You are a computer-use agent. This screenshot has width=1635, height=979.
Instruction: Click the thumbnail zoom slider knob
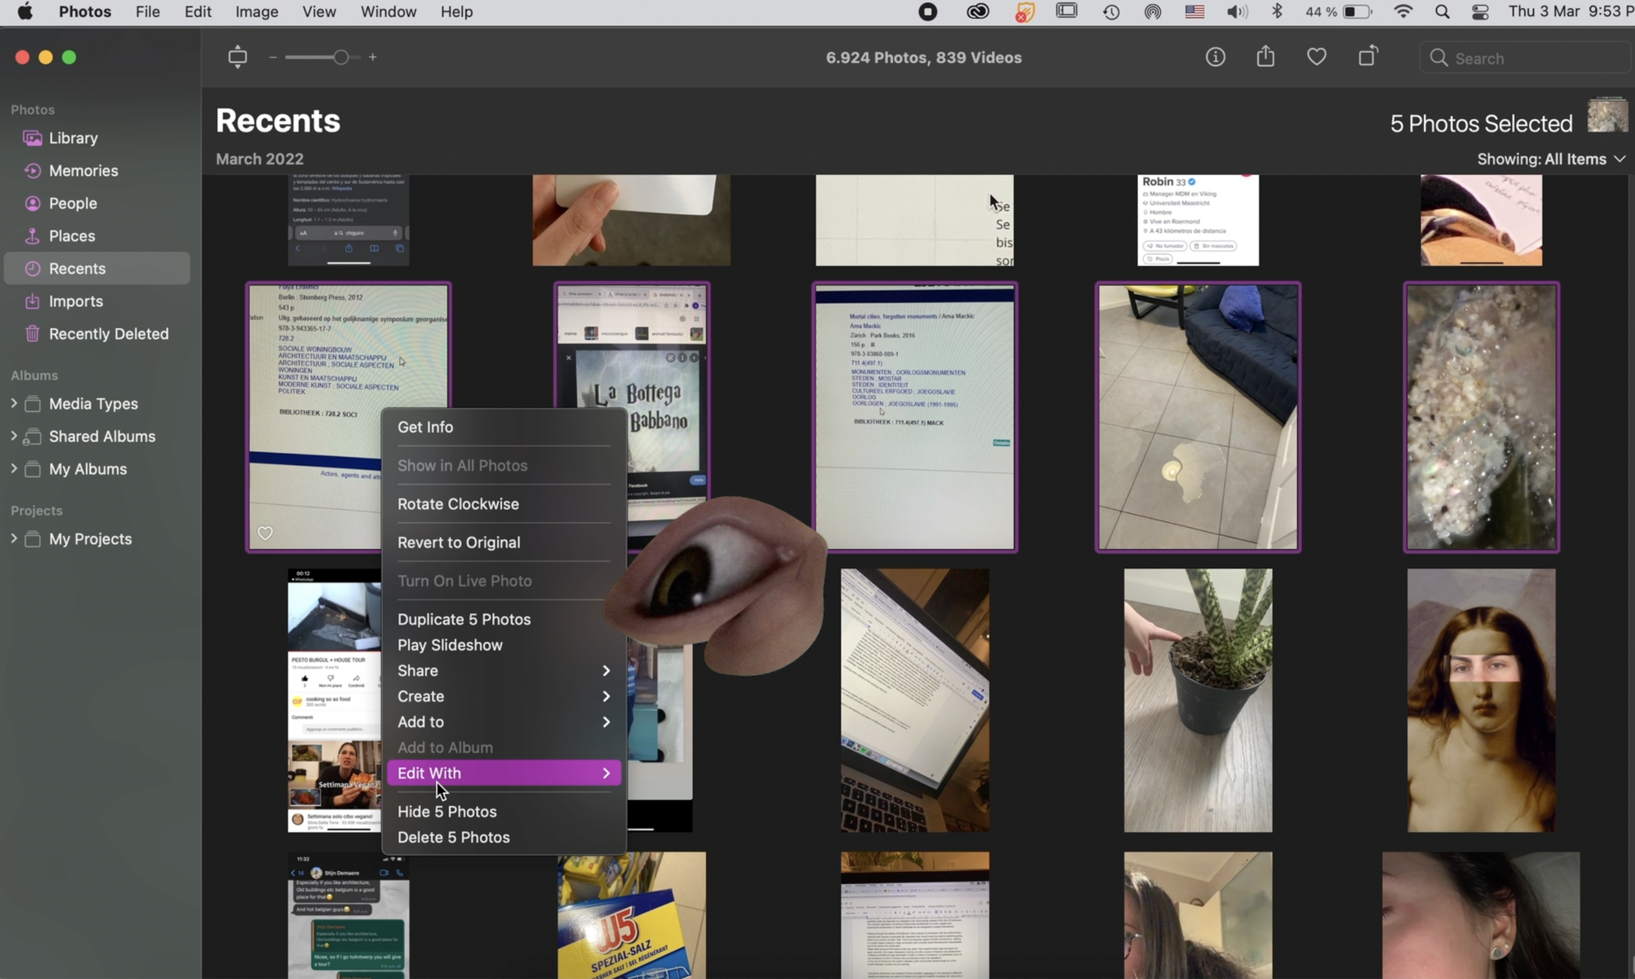[340, 57]
